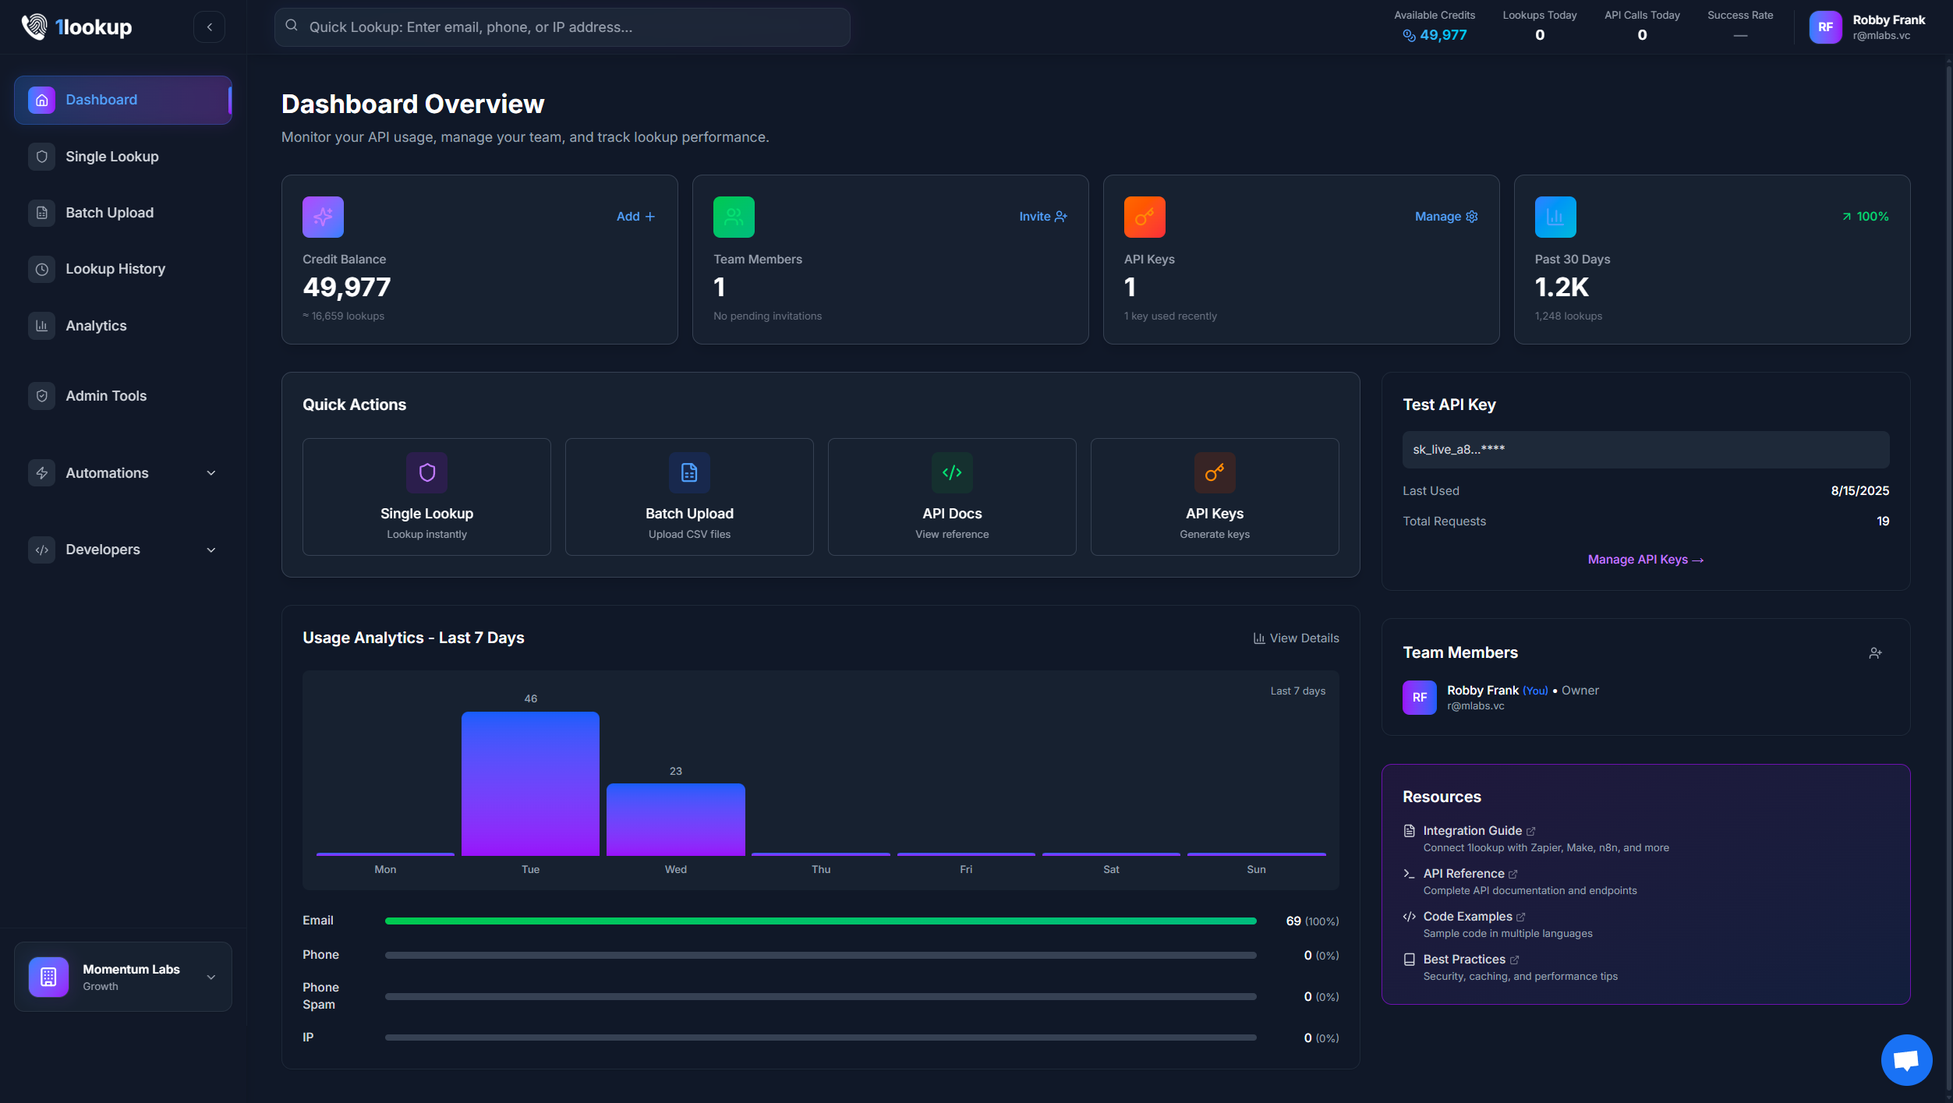This screenshot has width=1953, height=1103.
Task: Open Momentum Labs workspace switcher
Action: [122, 977]
